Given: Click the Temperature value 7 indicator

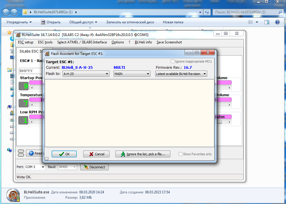Looking at the screenshot, I should point(24,103).
